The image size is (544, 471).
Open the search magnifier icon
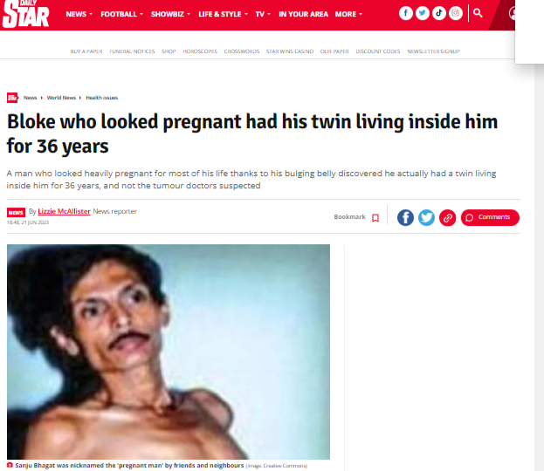pyautogui.click(x=478, y=13)
